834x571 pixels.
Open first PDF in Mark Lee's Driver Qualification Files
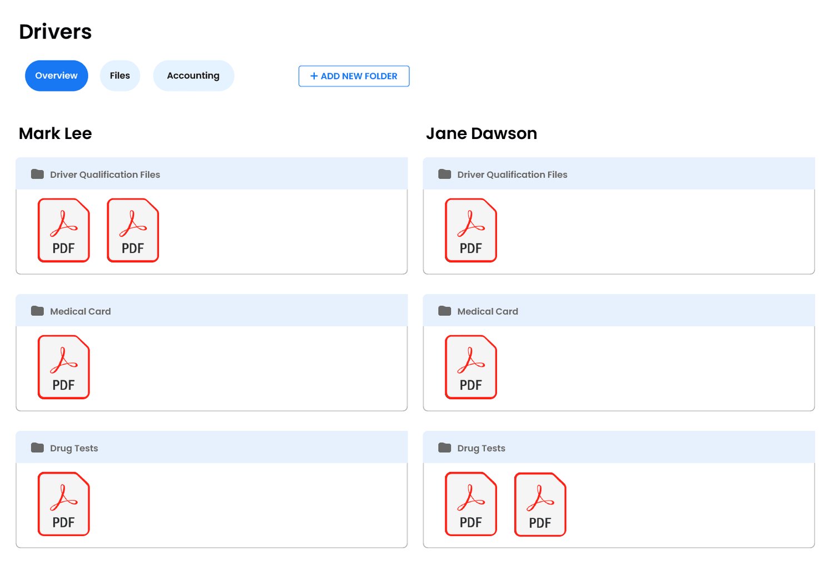[63, 230]
